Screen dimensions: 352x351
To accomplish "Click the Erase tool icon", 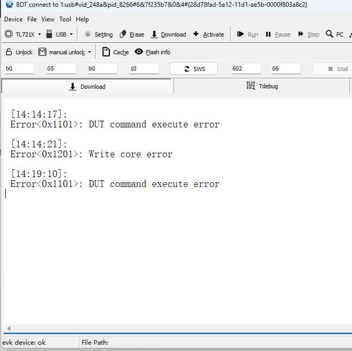I will [123, 34].
